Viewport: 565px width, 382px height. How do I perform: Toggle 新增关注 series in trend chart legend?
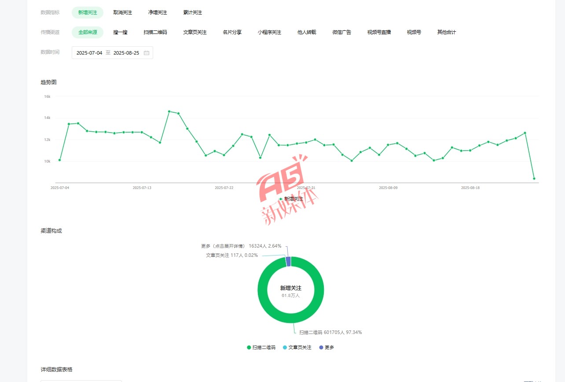pos(290,199)
